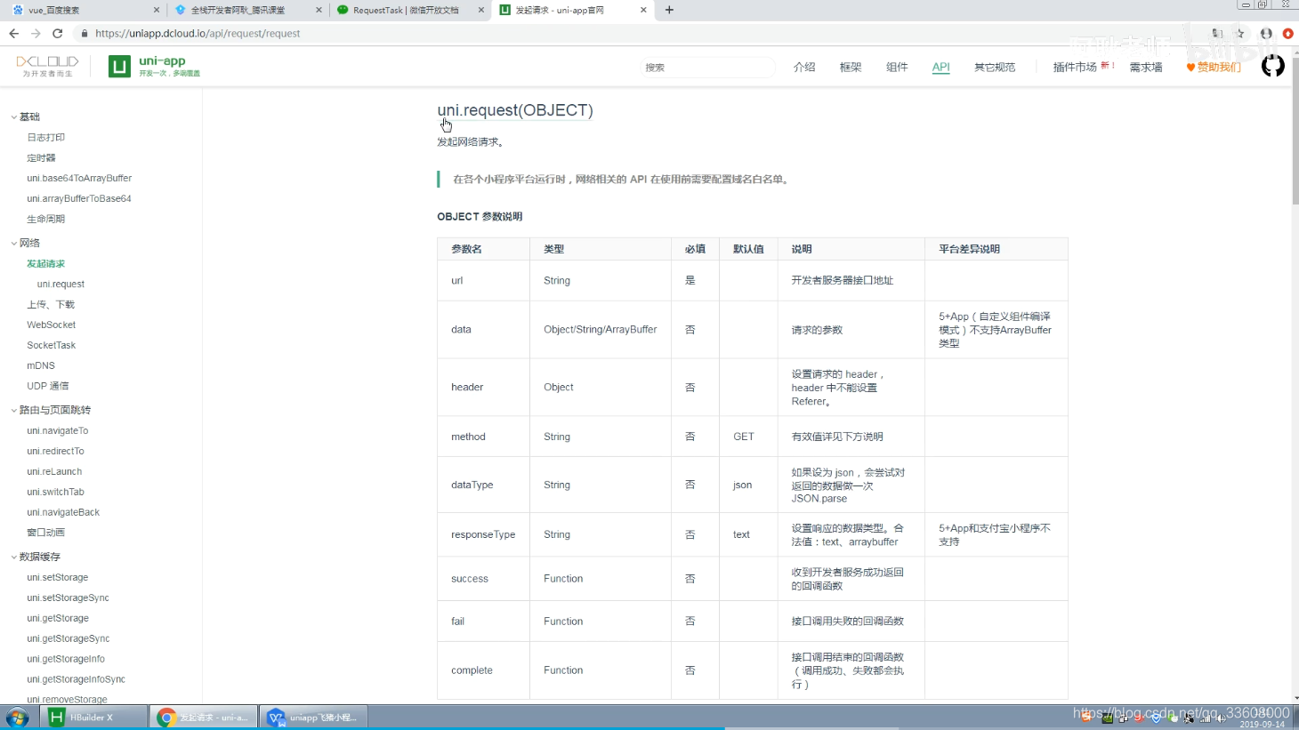The width and height of the screenshot is (1299, 730).
Task: Click the browser forward arrow
Action: tap(36, 34)
